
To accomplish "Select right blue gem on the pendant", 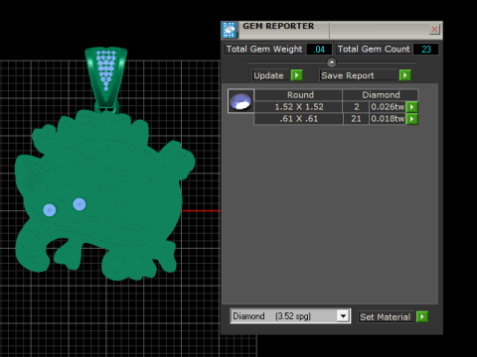I will click(x=79, y=204).
